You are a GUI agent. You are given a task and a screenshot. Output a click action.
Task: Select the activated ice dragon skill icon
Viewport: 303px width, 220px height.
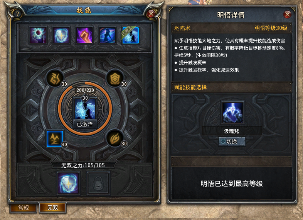point(131,35)
